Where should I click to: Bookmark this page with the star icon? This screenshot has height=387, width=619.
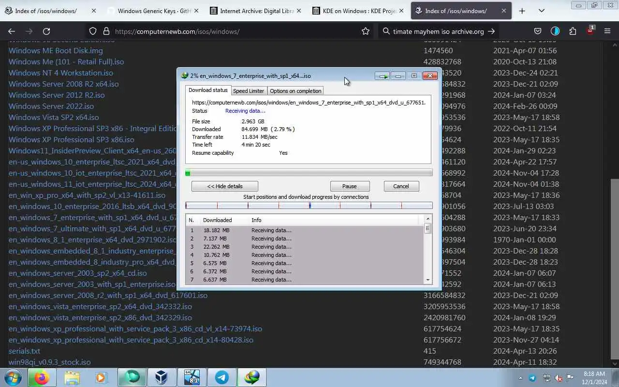[366, 31]
